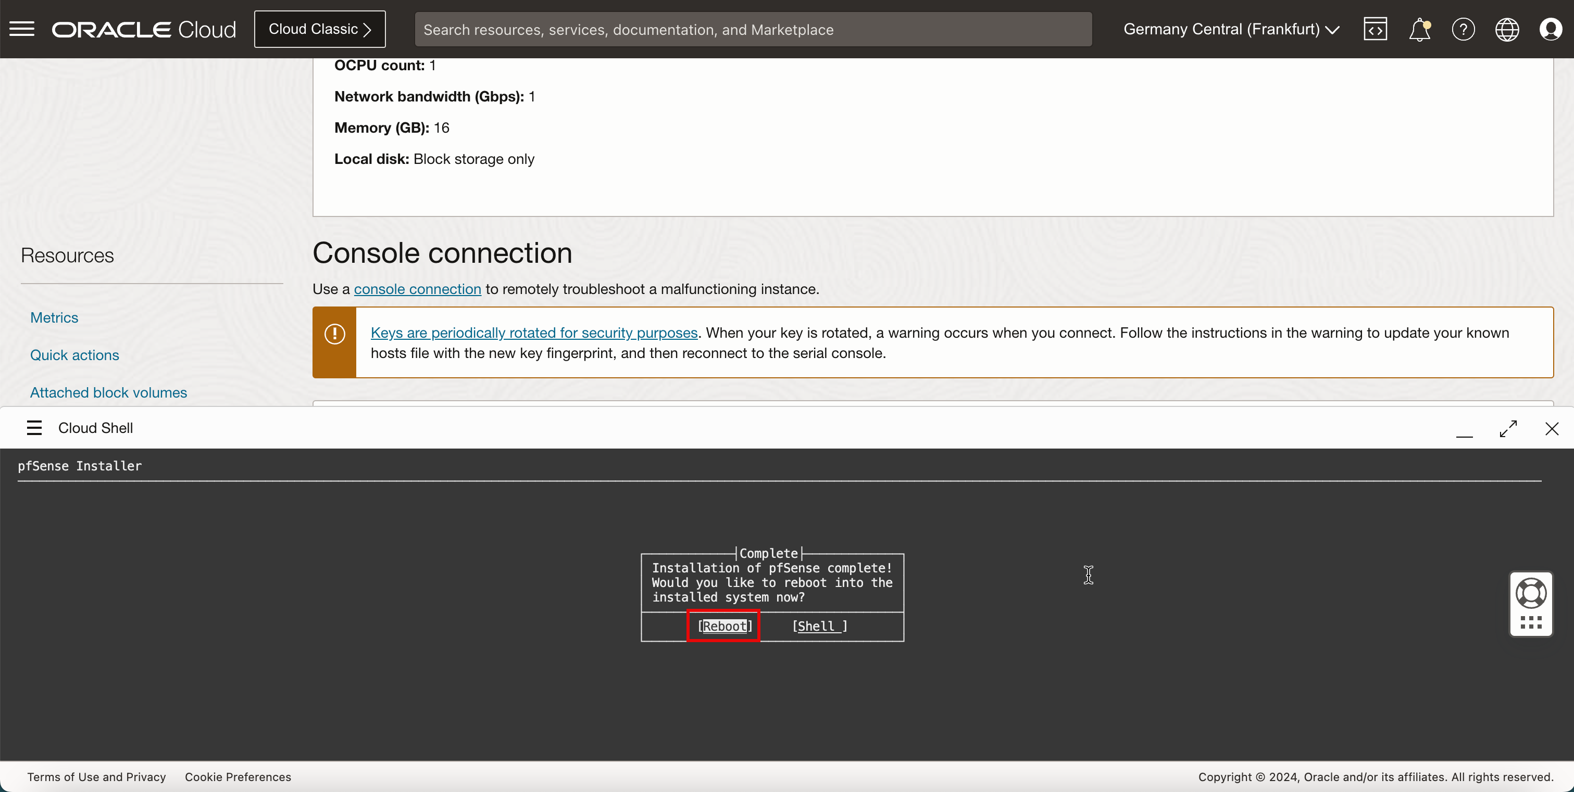This screenshot has height=792, width=1574.
Task: Click the help question mark icon
Action: pyautogui.click(x=1463, y=29)
